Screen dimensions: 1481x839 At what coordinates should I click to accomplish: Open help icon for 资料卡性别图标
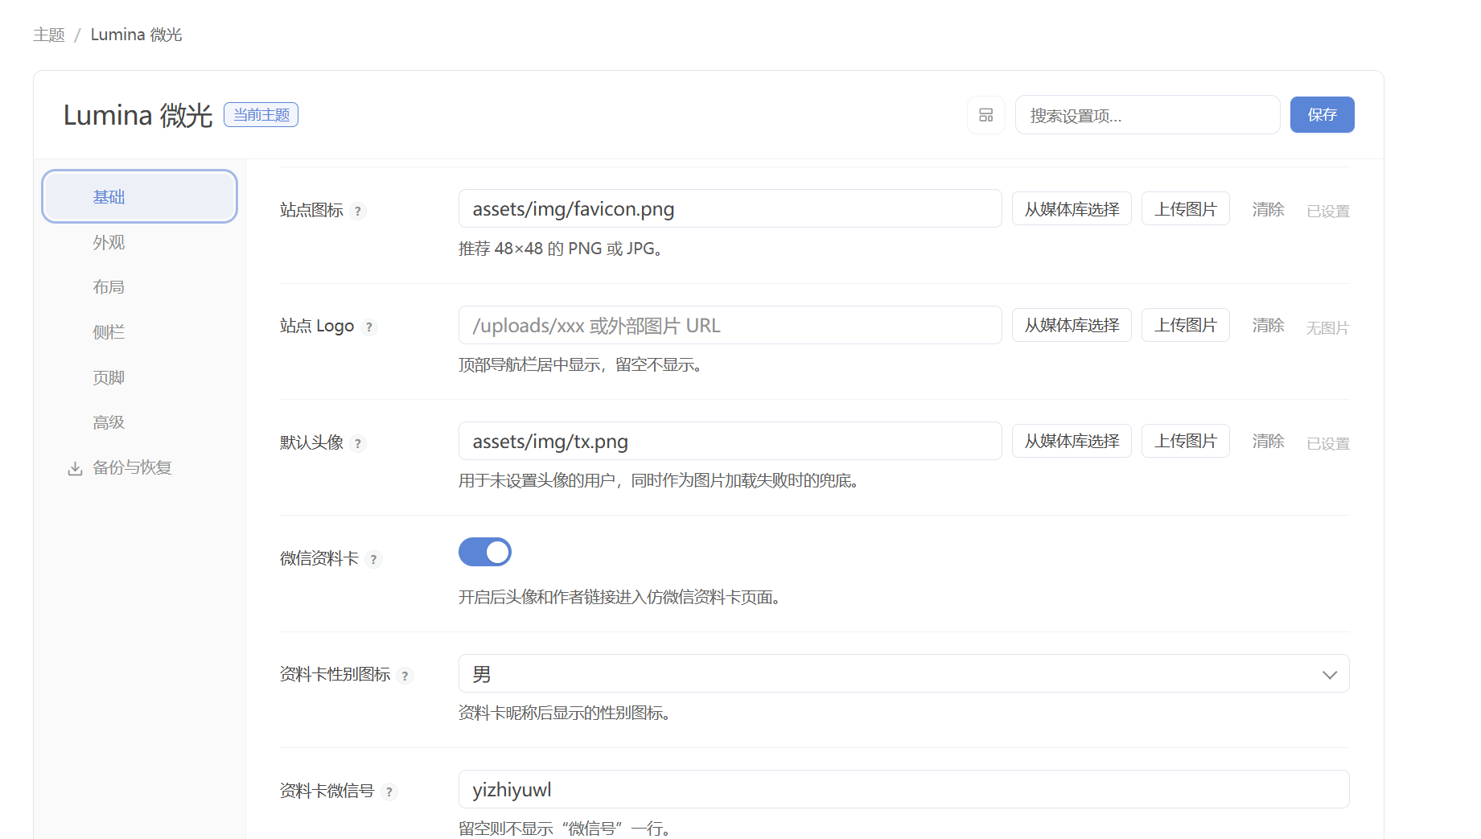[405, 676]
